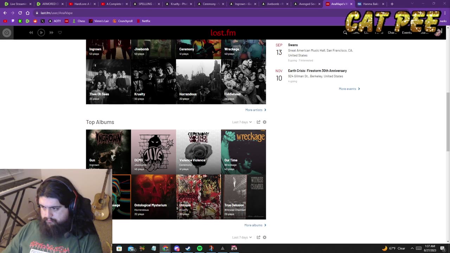450x253 pixels.
Task: Open 'Violence Violence' album tile
Action: pyautogui.click(x=198, y=152)
